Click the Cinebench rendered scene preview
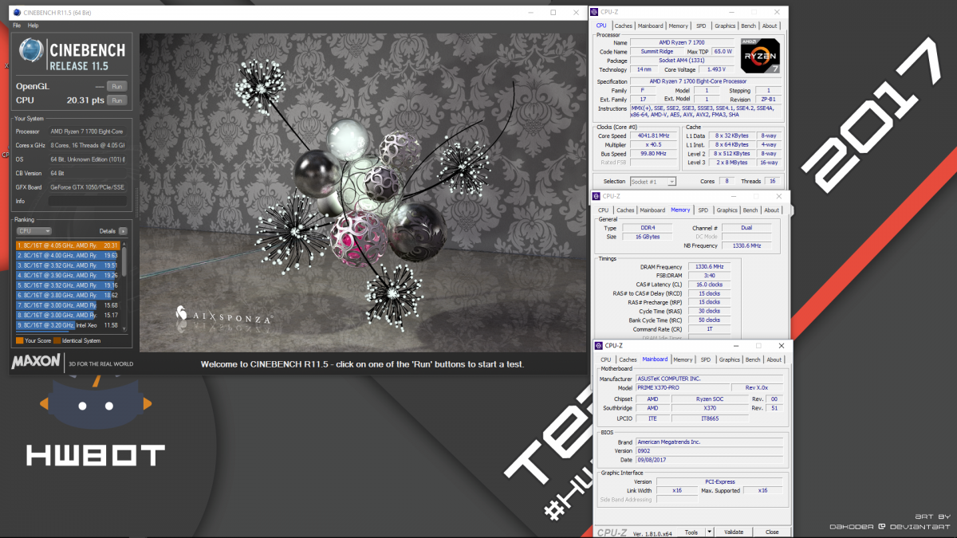The height and width of the screenshot is (538, 957). (x=362, y=192)
